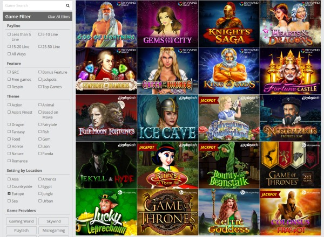Select the Food theme checkbox
324x237 pixels.
9,139
